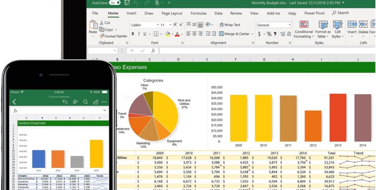Switch to the Page Layout tab
Image resolution: width=376 pixels, height=190 pixels.
(172, 13)
